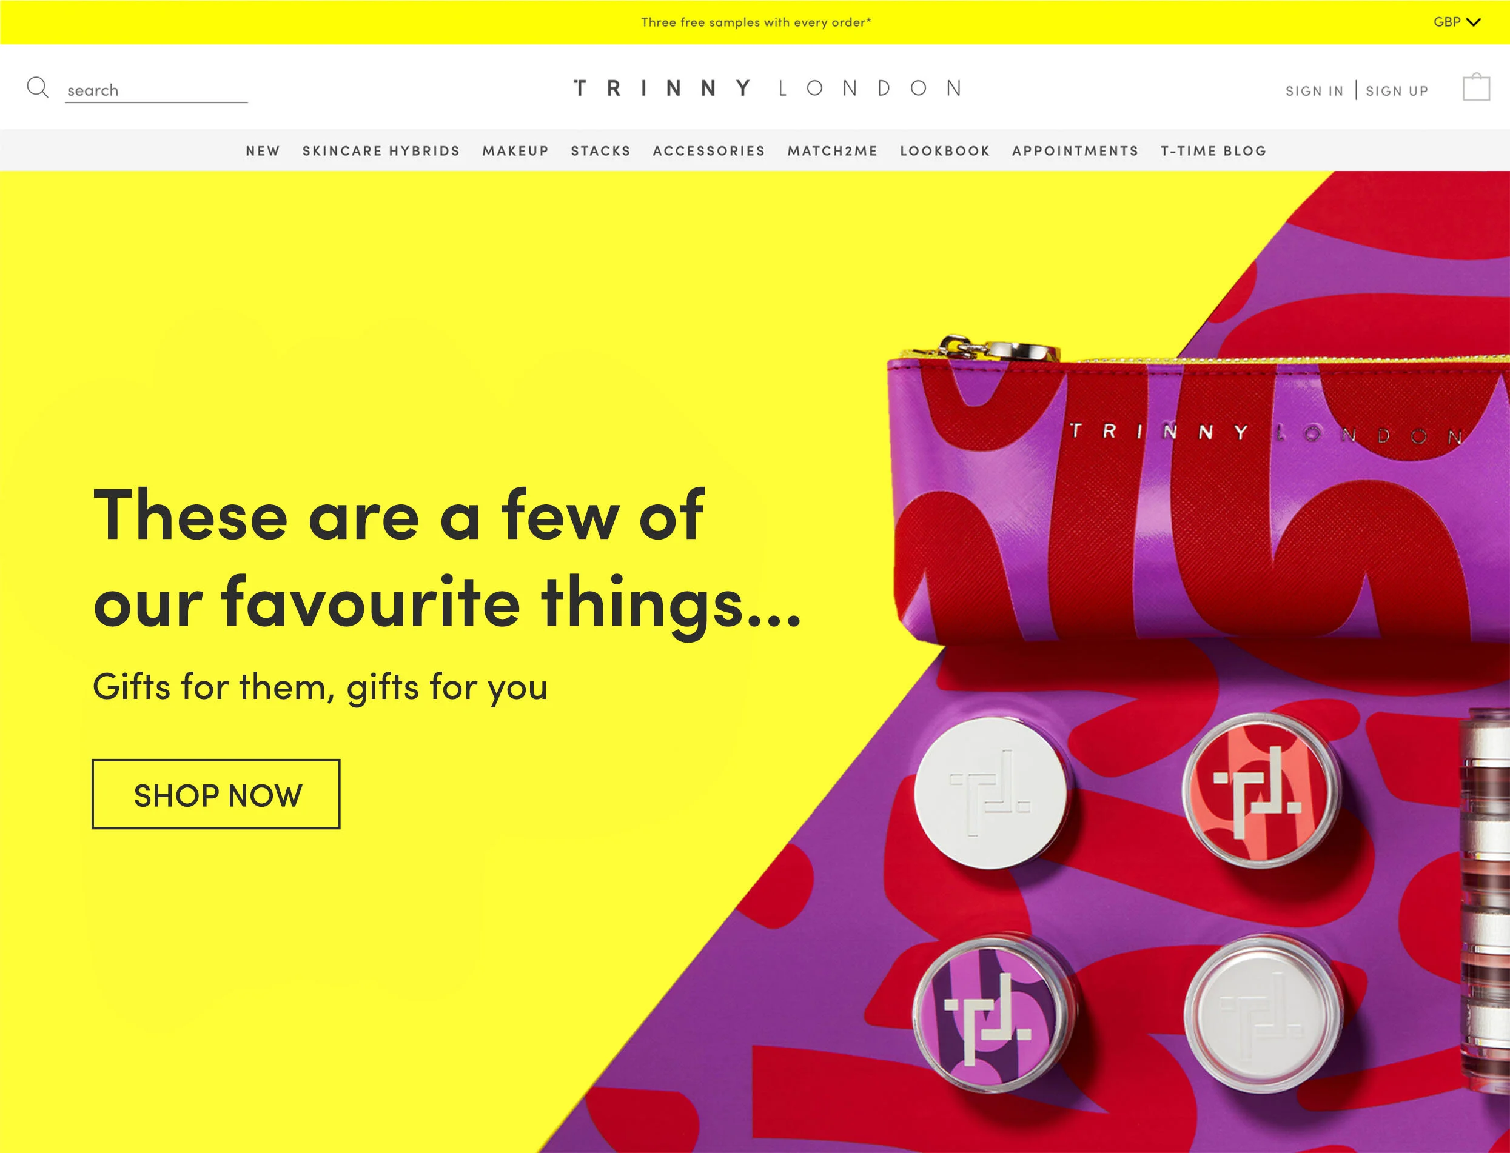Click the Shop Now button

216,794
